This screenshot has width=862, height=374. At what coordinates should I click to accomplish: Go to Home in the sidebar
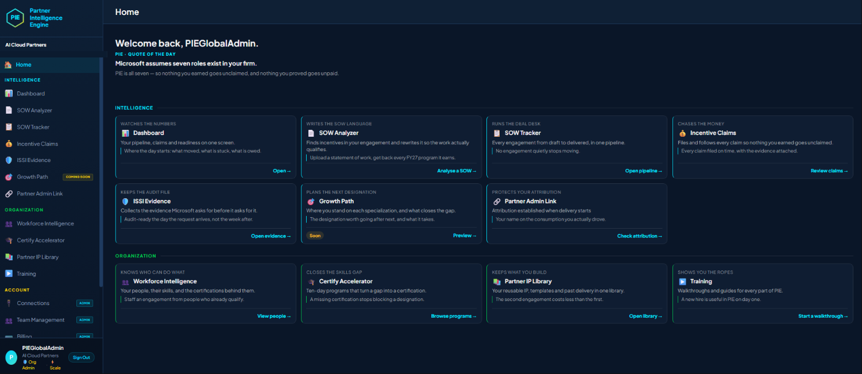point(50,65)
